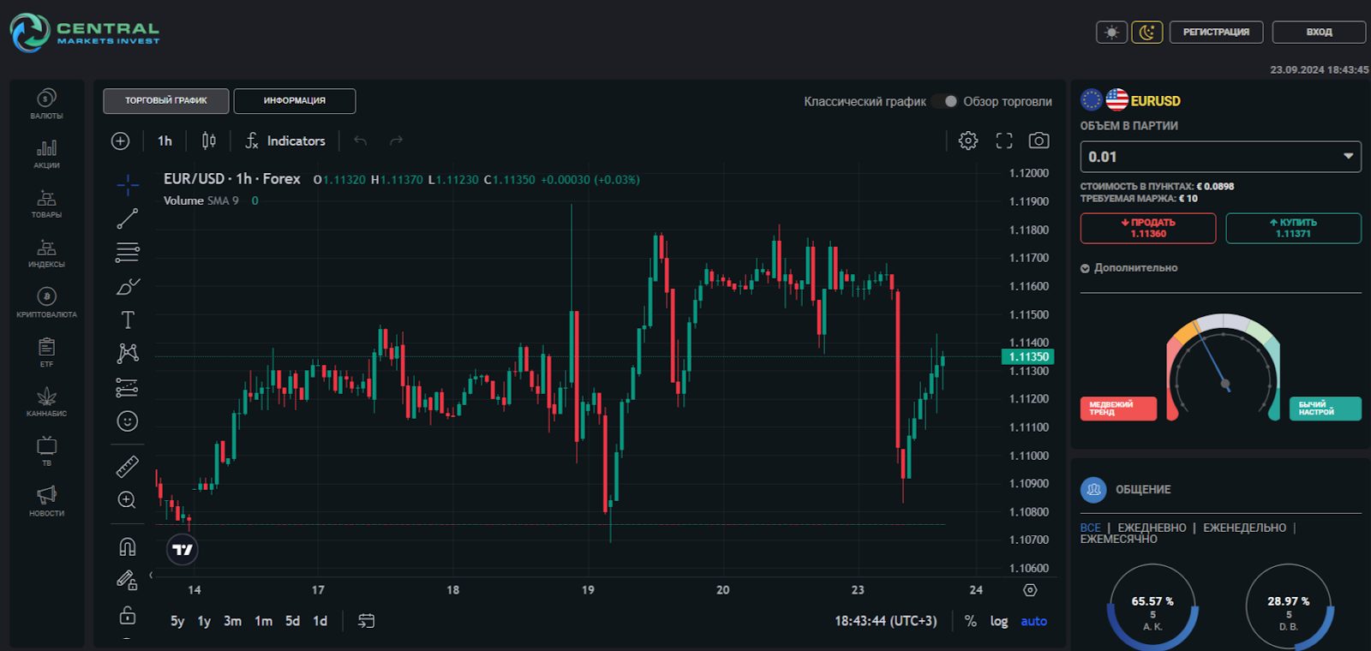This screenshot has width=1371, height=651.
Task: Select the Fibonacci retracement lines tool
Action: pos(128,253)
